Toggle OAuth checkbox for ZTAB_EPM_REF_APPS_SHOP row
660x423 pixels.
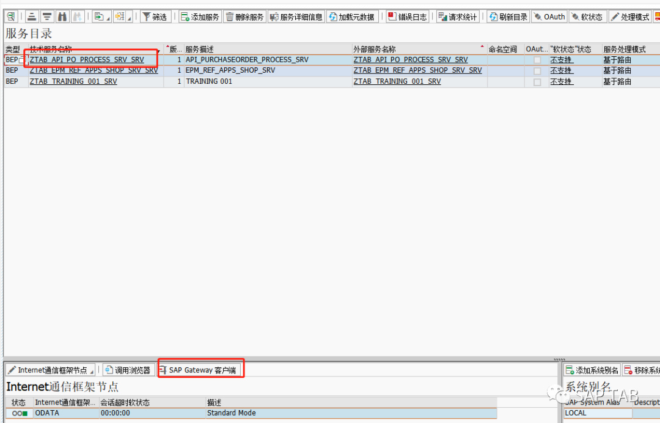coord(537,71)
